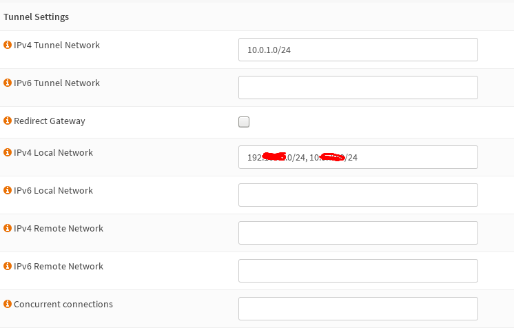Click info icon beside IPv4 Tunnel Network
514x328 pixels.
click(x=8, y=45)
